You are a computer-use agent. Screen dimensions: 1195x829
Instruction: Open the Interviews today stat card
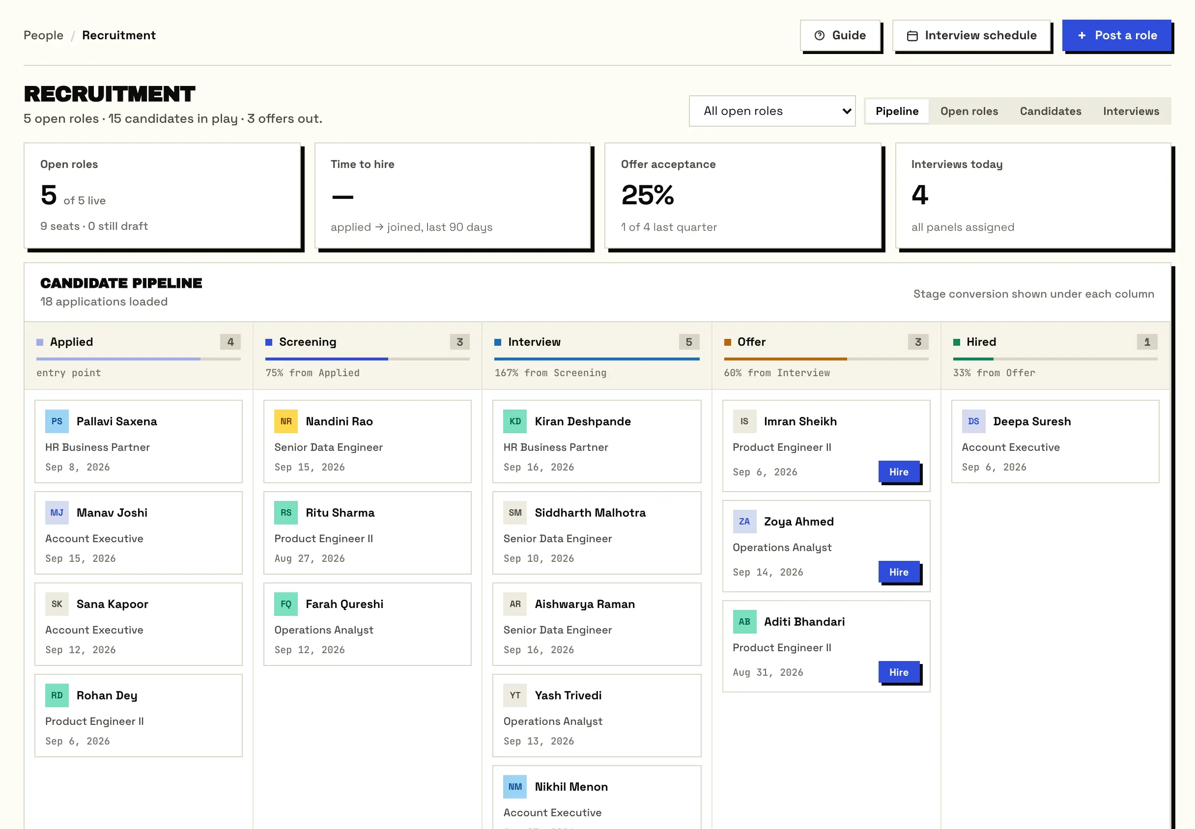1033,196
